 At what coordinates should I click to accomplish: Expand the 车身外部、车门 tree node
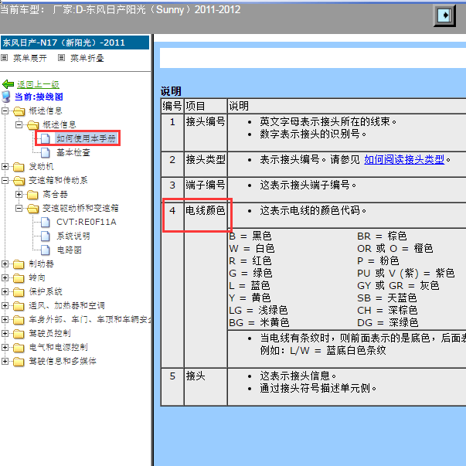coord(5,319)
